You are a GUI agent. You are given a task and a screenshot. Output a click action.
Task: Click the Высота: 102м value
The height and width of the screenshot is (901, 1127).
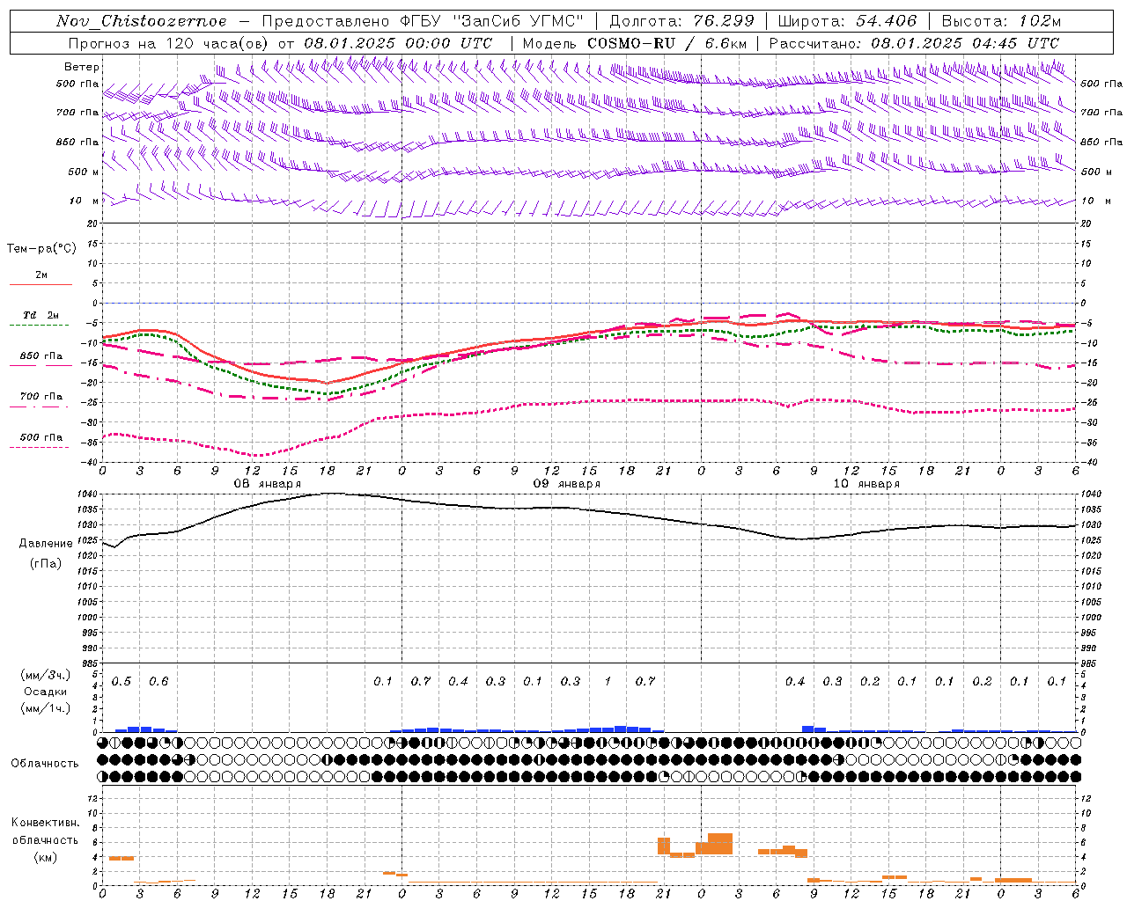click(1001, 21)
